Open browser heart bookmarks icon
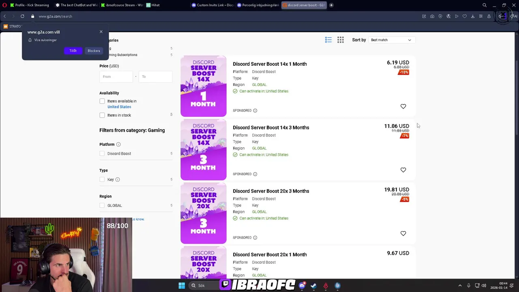Image resolution: width=519 pixels, height=292 pixels. [465, 16]
